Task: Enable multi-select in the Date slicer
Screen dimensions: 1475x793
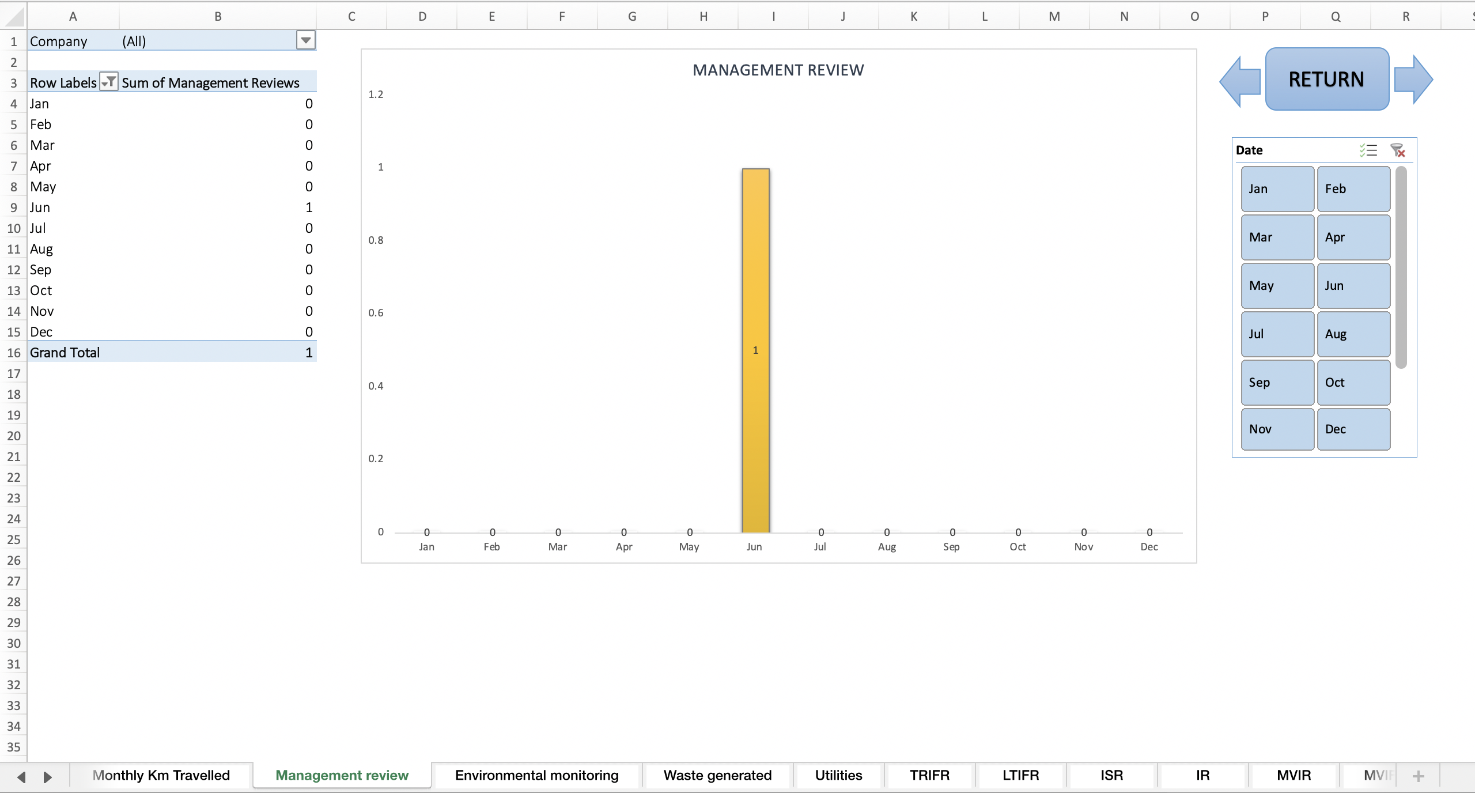Action: click(1368, 150)
